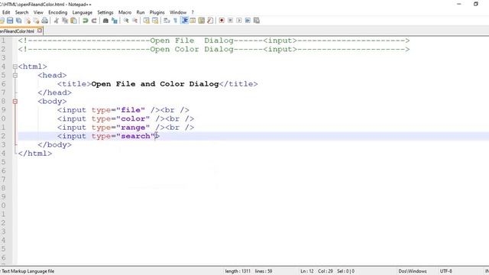The width and height of the screenshot is (489, 275).
Task: Collapse the head tag fold marker
Action: click(x=15, y=75)
